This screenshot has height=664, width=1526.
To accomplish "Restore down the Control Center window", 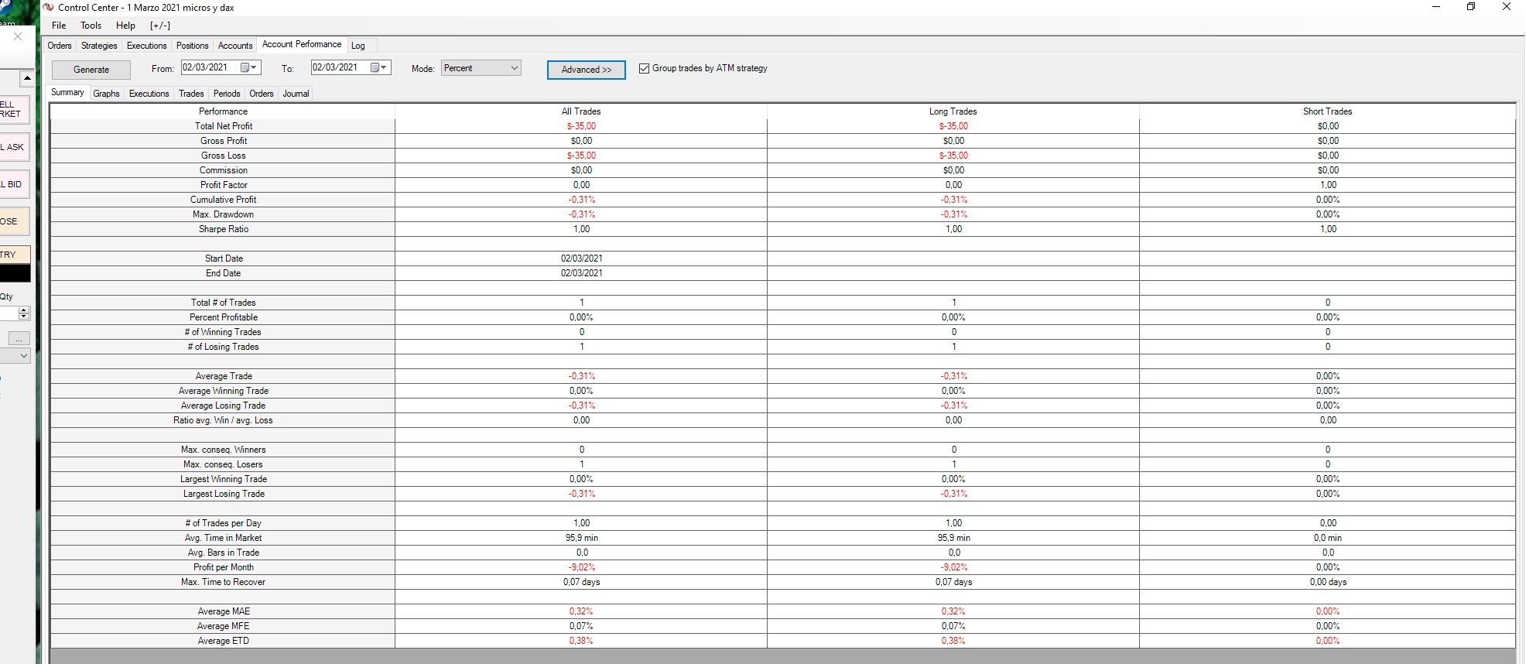I will [1471, 7].
